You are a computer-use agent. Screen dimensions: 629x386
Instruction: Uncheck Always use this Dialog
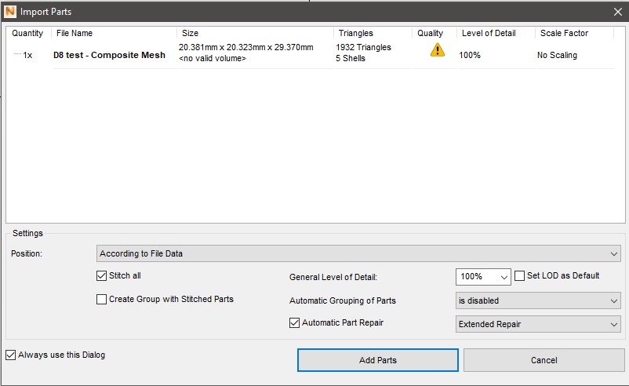click(10, 355)
